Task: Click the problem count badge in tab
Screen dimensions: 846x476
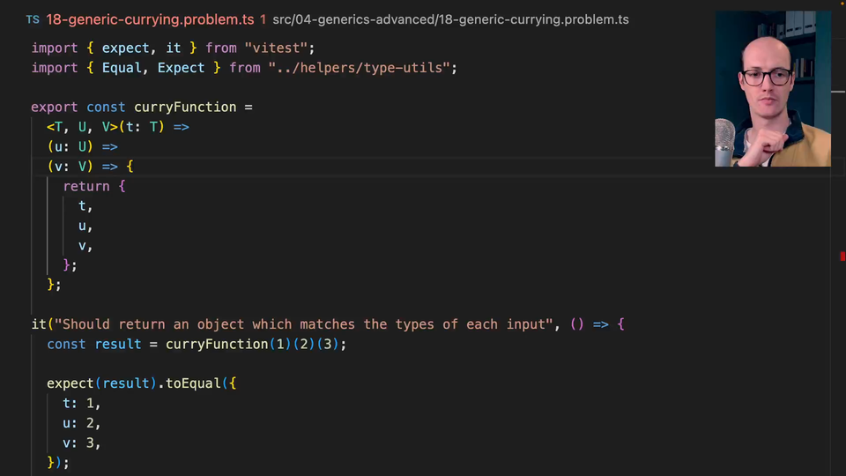Action: coord(263,19)
